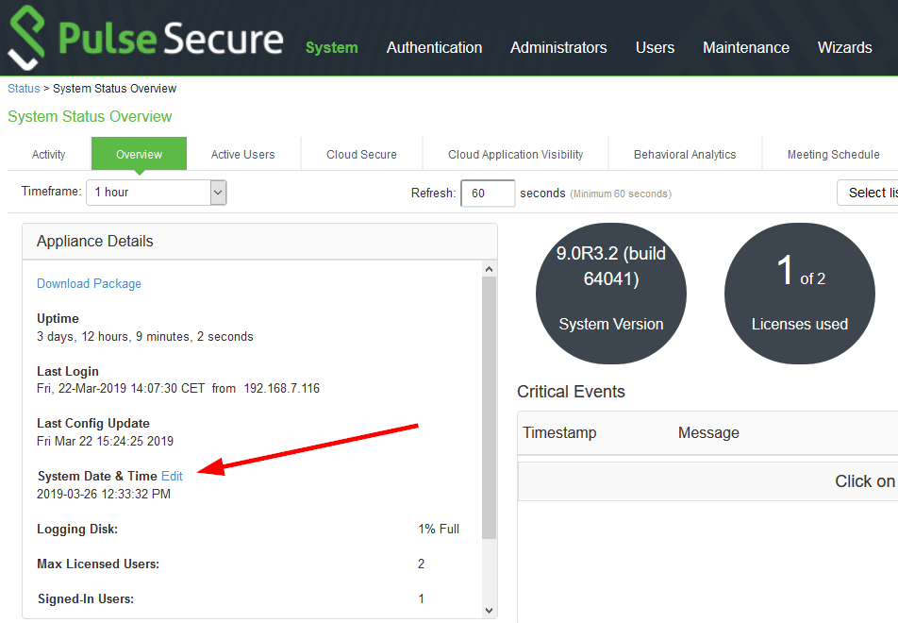
Task: Open the Cloud Secure tab
Action: (x=361, y=154)
